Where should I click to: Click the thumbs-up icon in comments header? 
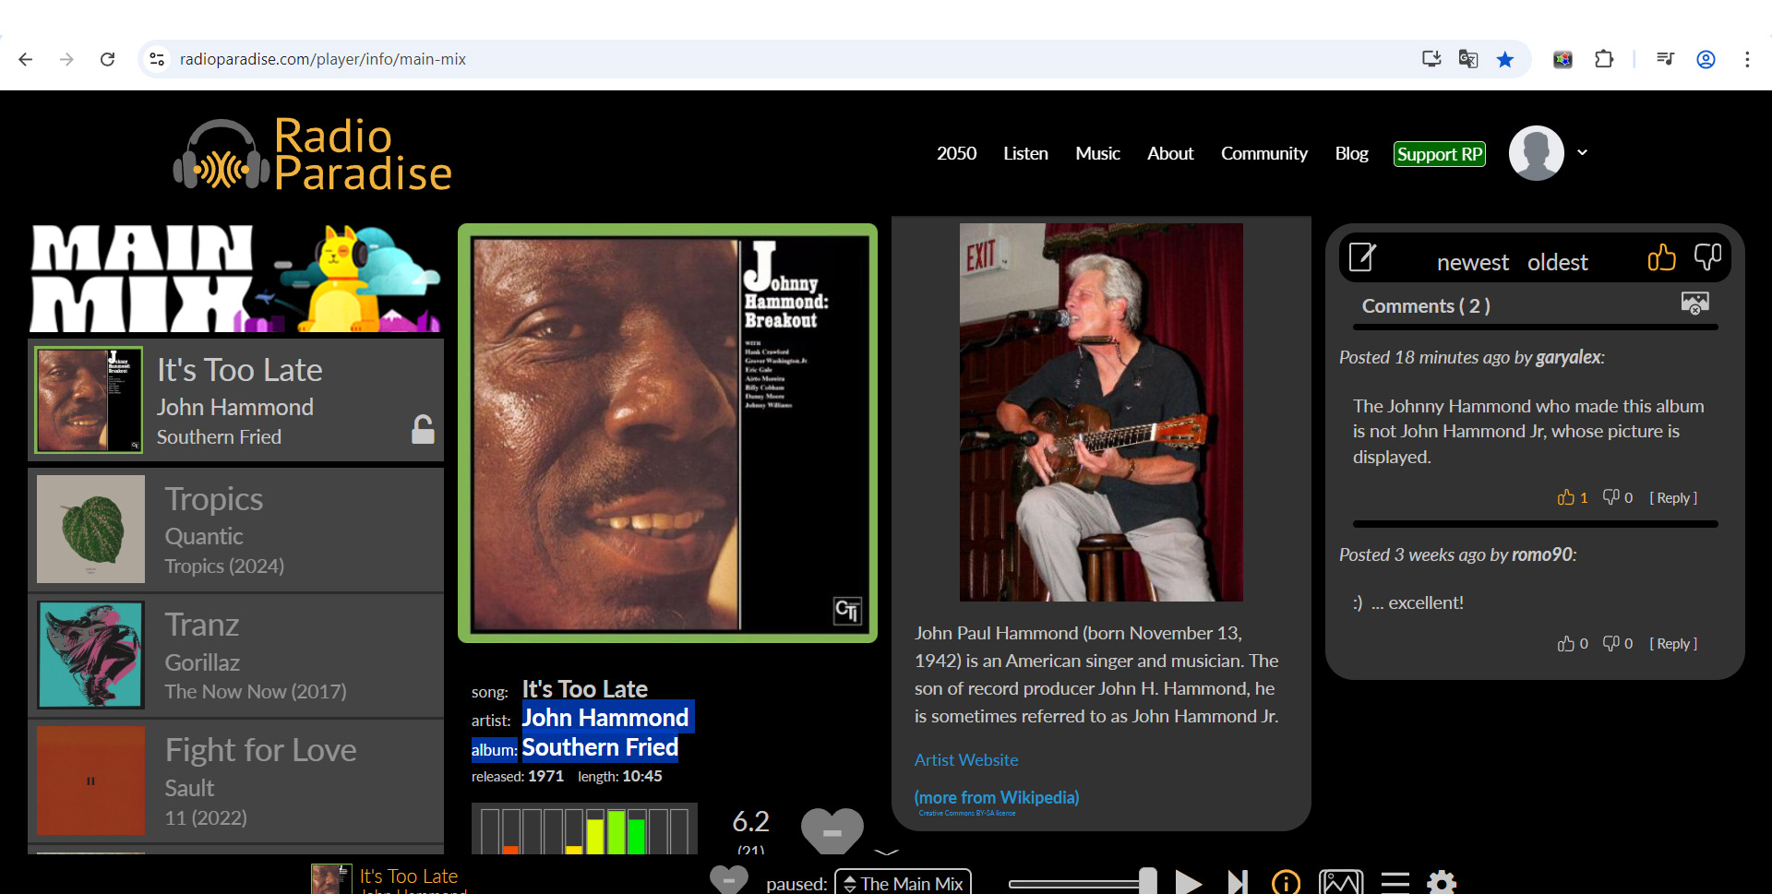1661,257
